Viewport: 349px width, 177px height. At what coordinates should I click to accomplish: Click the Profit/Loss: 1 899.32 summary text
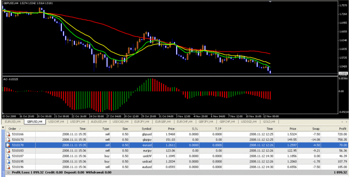pos(28,172)
